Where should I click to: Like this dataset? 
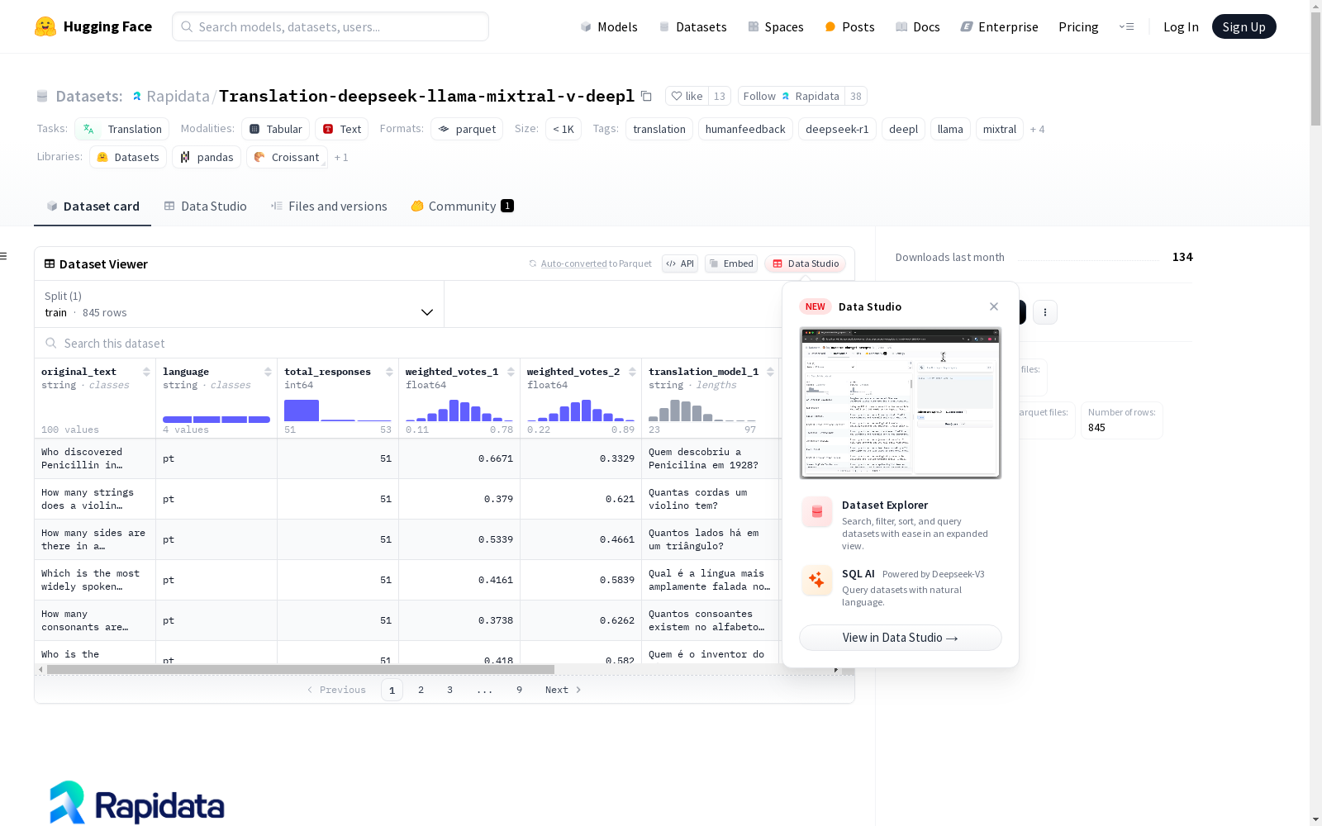(687, 96)
